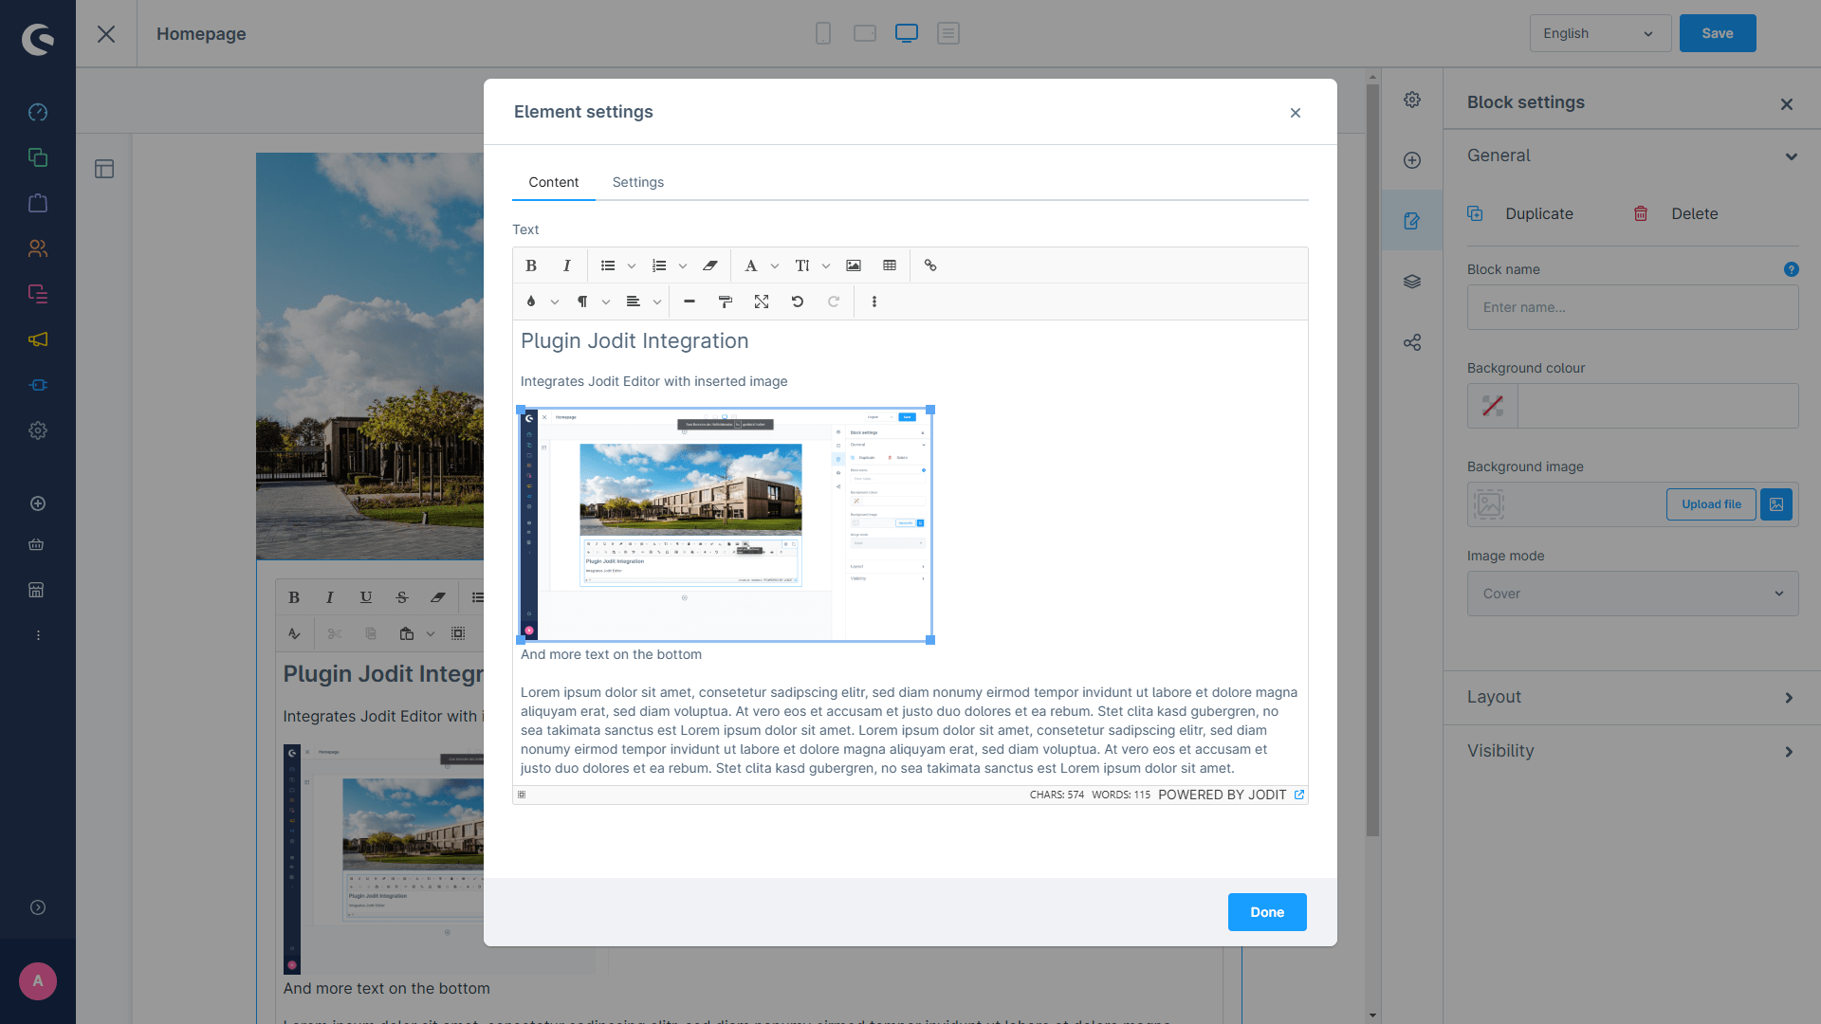Undo the last edit in modal editor
The width and height of the screenshot is (1821, 1024).
coord(798,302)
